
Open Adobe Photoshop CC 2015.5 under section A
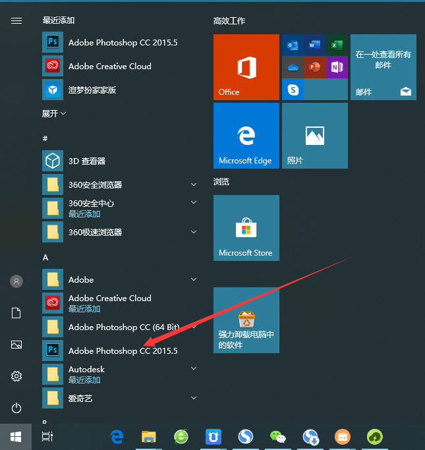pos(123,351)
